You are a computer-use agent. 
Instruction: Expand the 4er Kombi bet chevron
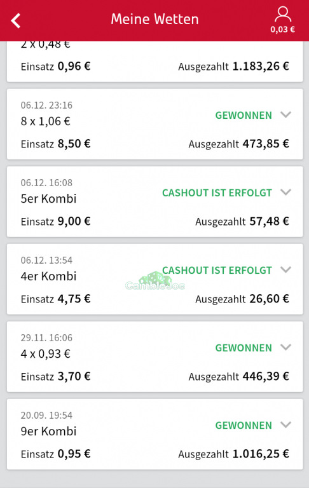[285, 269]
